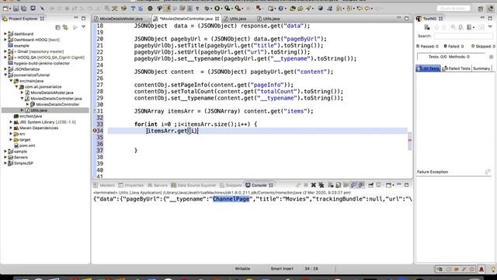Click the Save toolbar icon

(x=16, y=9)
